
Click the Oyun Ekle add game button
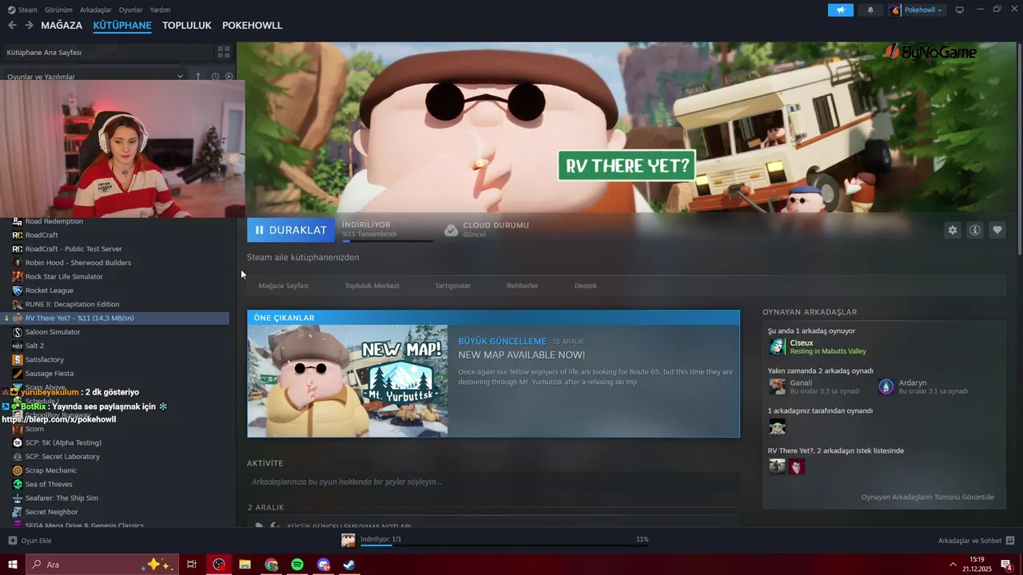pos(30,541)
